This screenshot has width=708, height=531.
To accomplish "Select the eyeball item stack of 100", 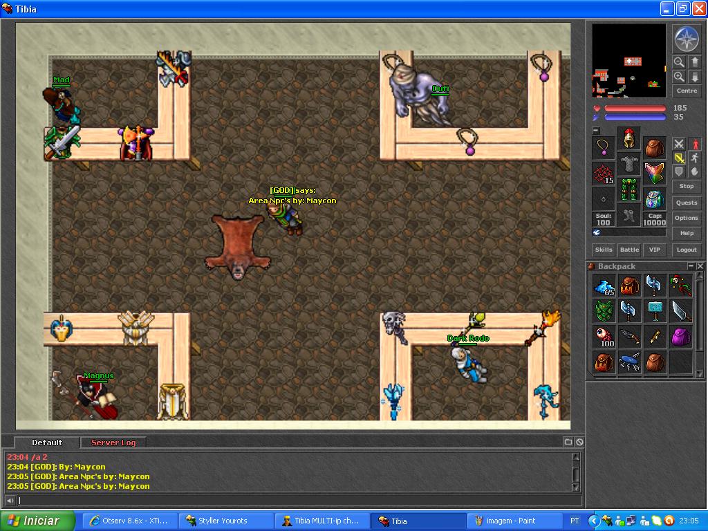I will (x=604, y=337).
